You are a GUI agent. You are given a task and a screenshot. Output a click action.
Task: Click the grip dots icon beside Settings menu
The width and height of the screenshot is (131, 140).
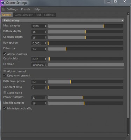(x=4, y=9)
